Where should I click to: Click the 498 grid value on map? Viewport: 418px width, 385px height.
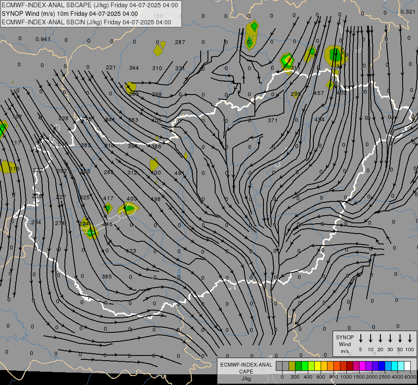155,199
